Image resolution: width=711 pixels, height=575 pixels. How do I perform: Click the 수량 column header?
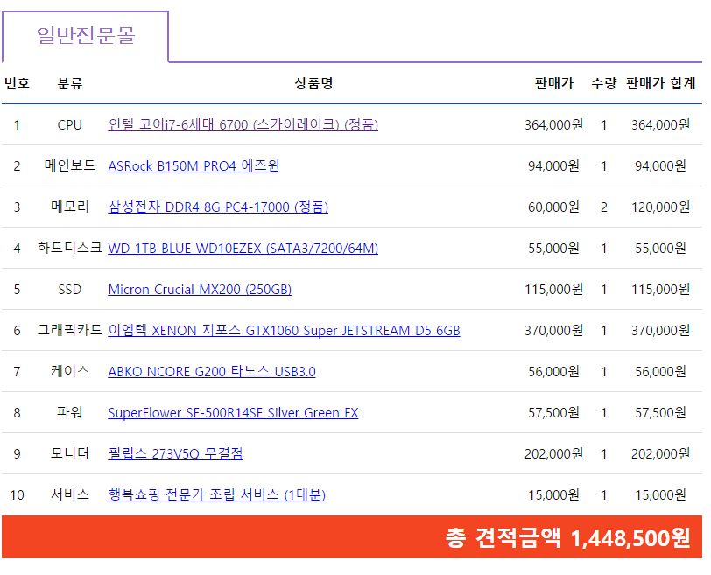(x=603, y=83)
